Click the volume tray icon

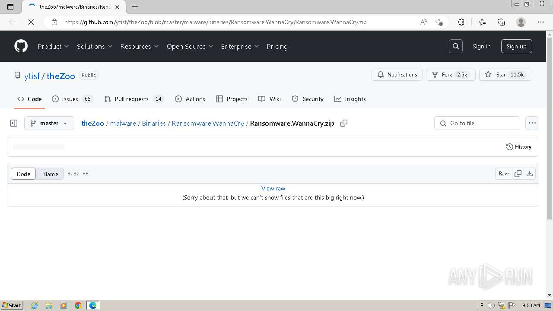(491, 305)
